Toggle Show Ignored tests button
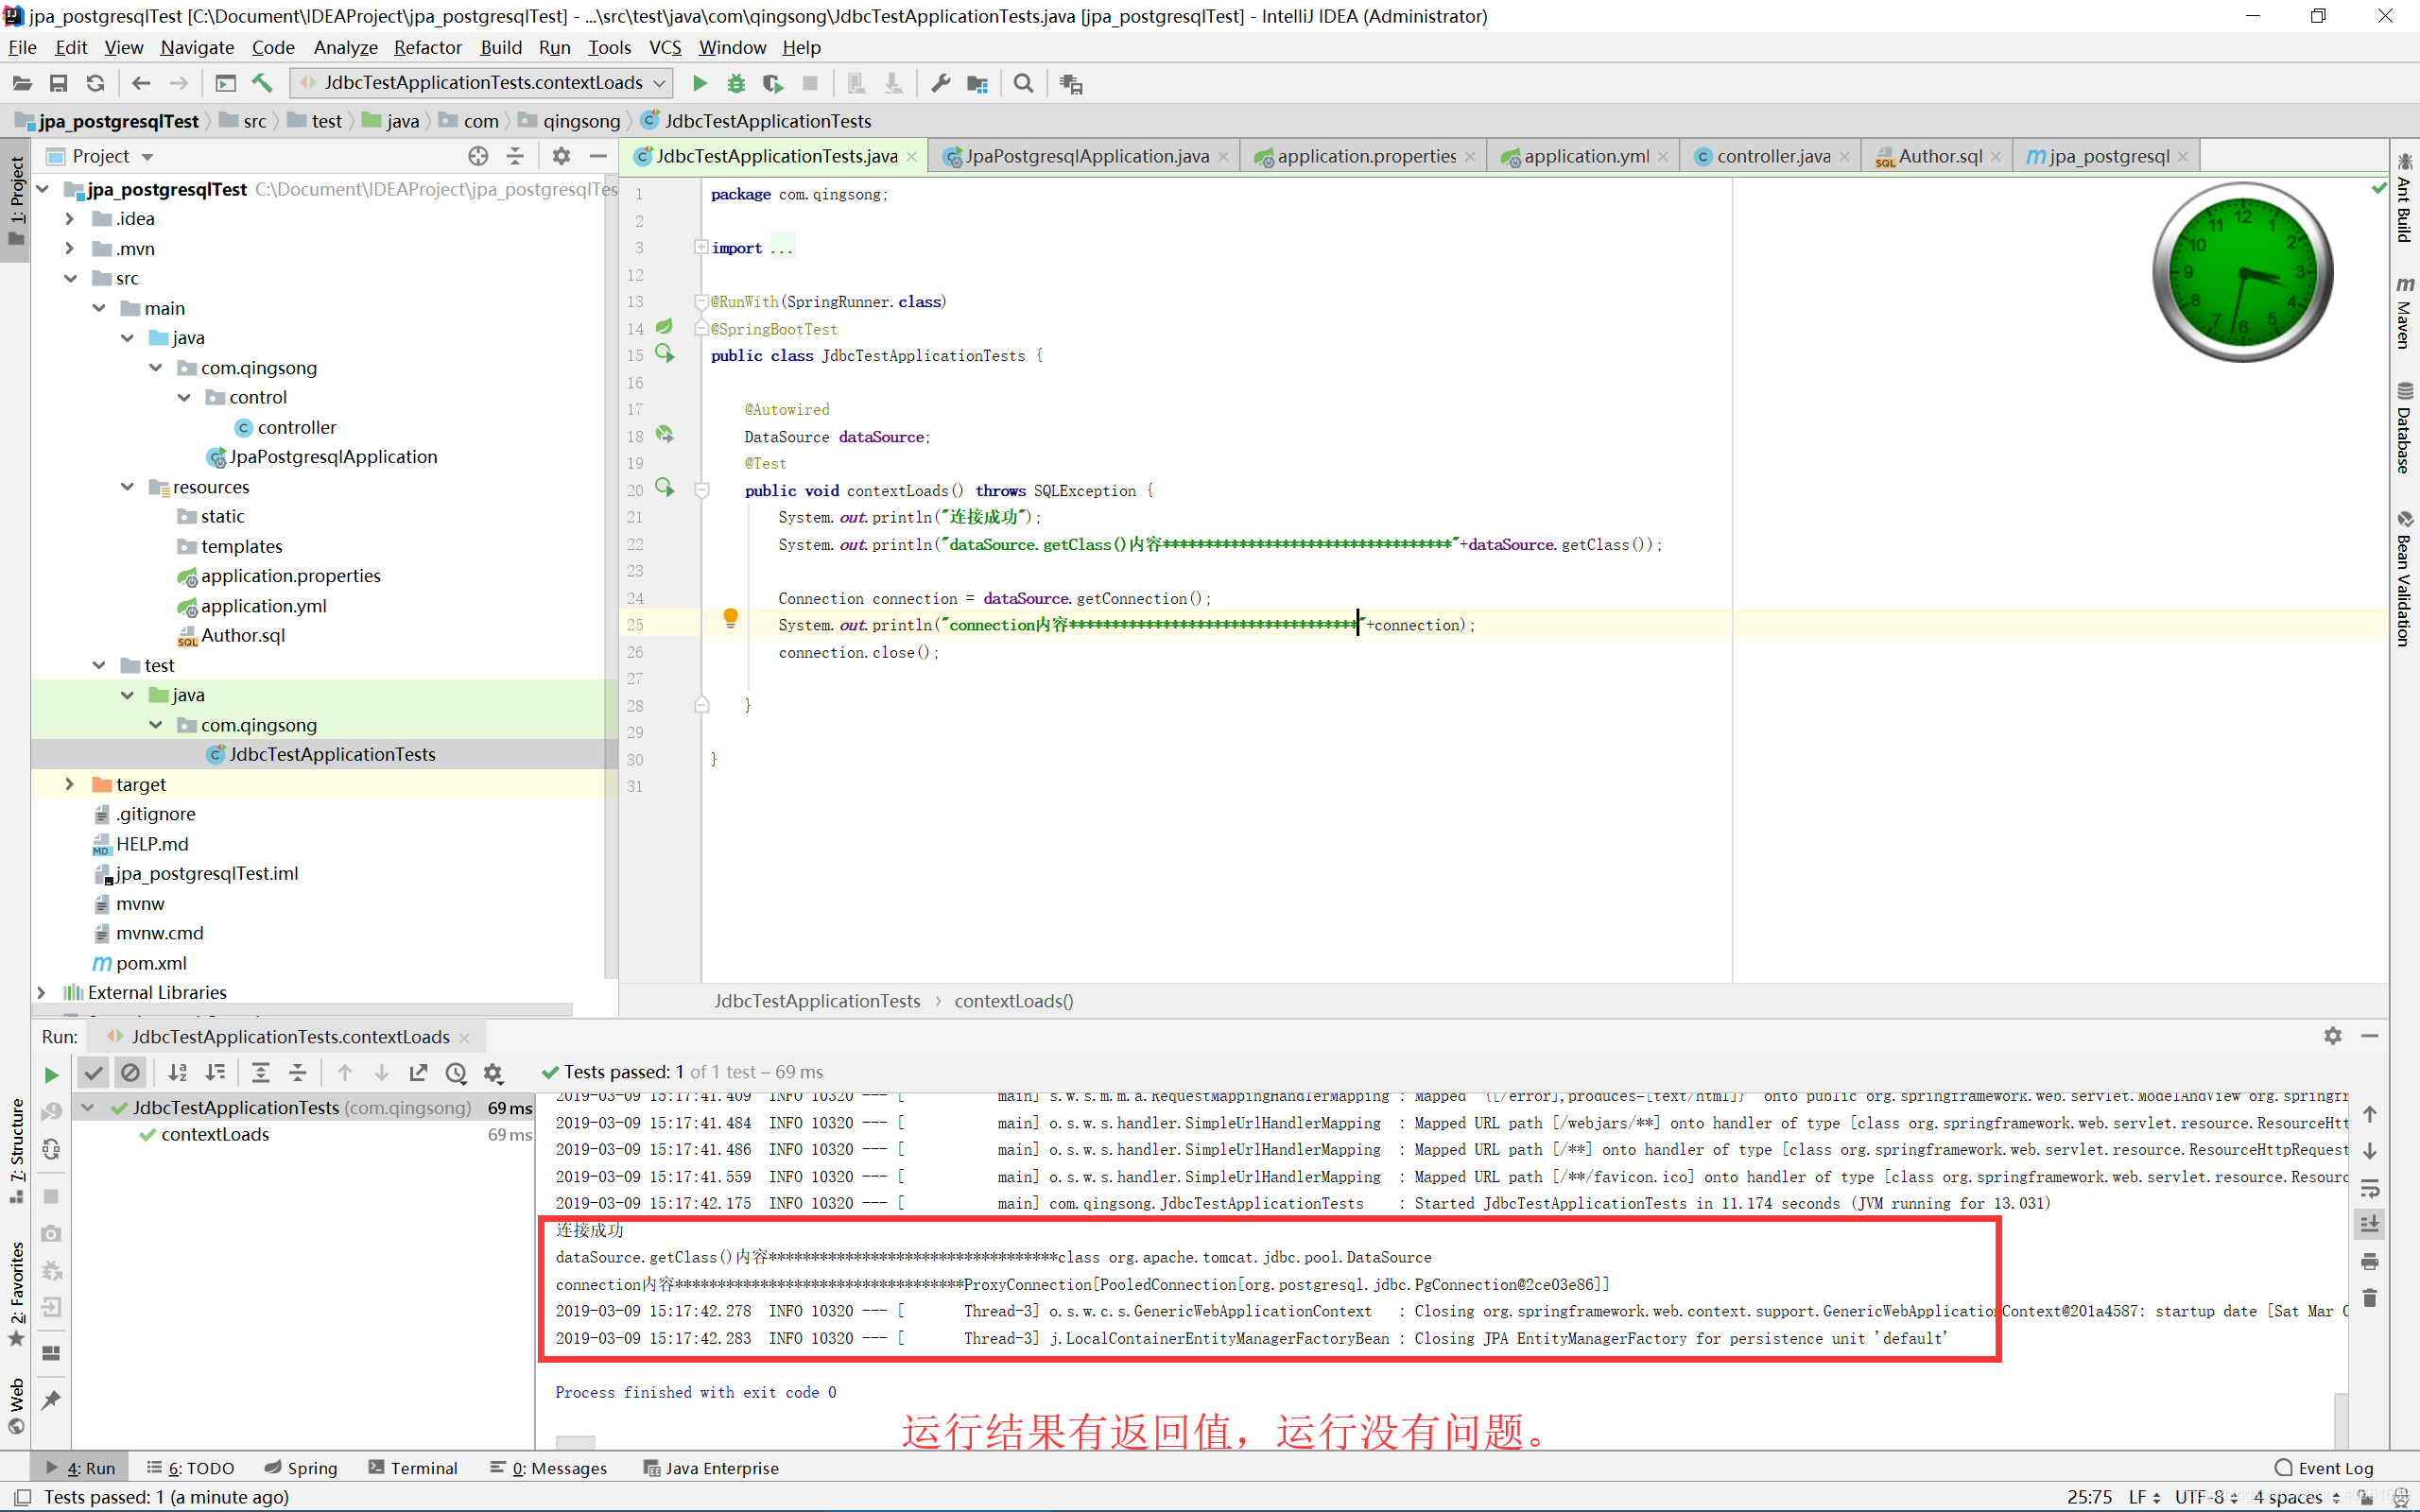Screen dimensions: 2420x1512 coord(130,1072)
